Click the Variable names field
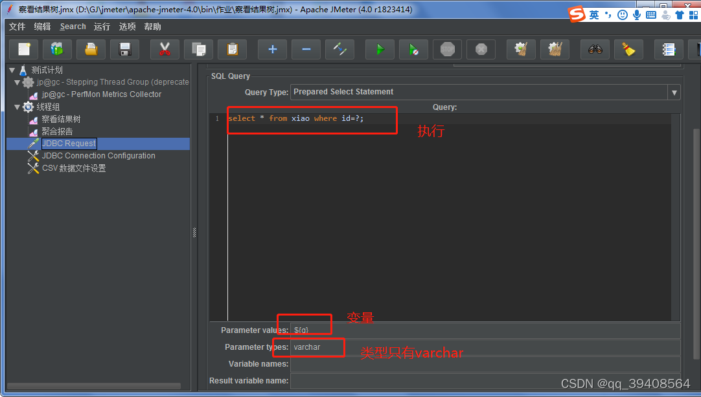Viewport: 701px width, 397px height. coord(485,365)
